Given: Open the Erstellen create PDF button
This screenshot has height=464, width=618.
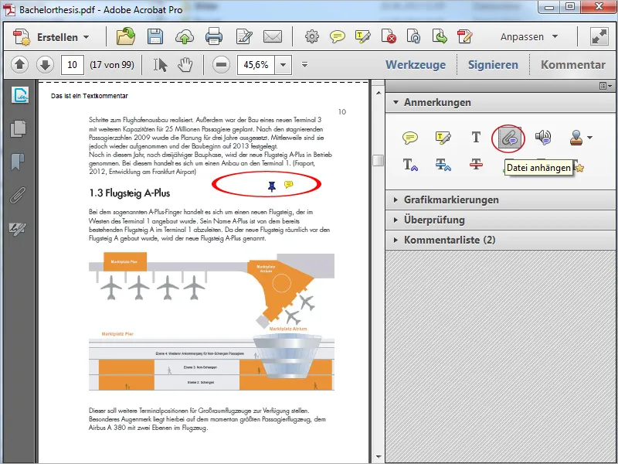Looking at the screenshot, I should (51, 37).
